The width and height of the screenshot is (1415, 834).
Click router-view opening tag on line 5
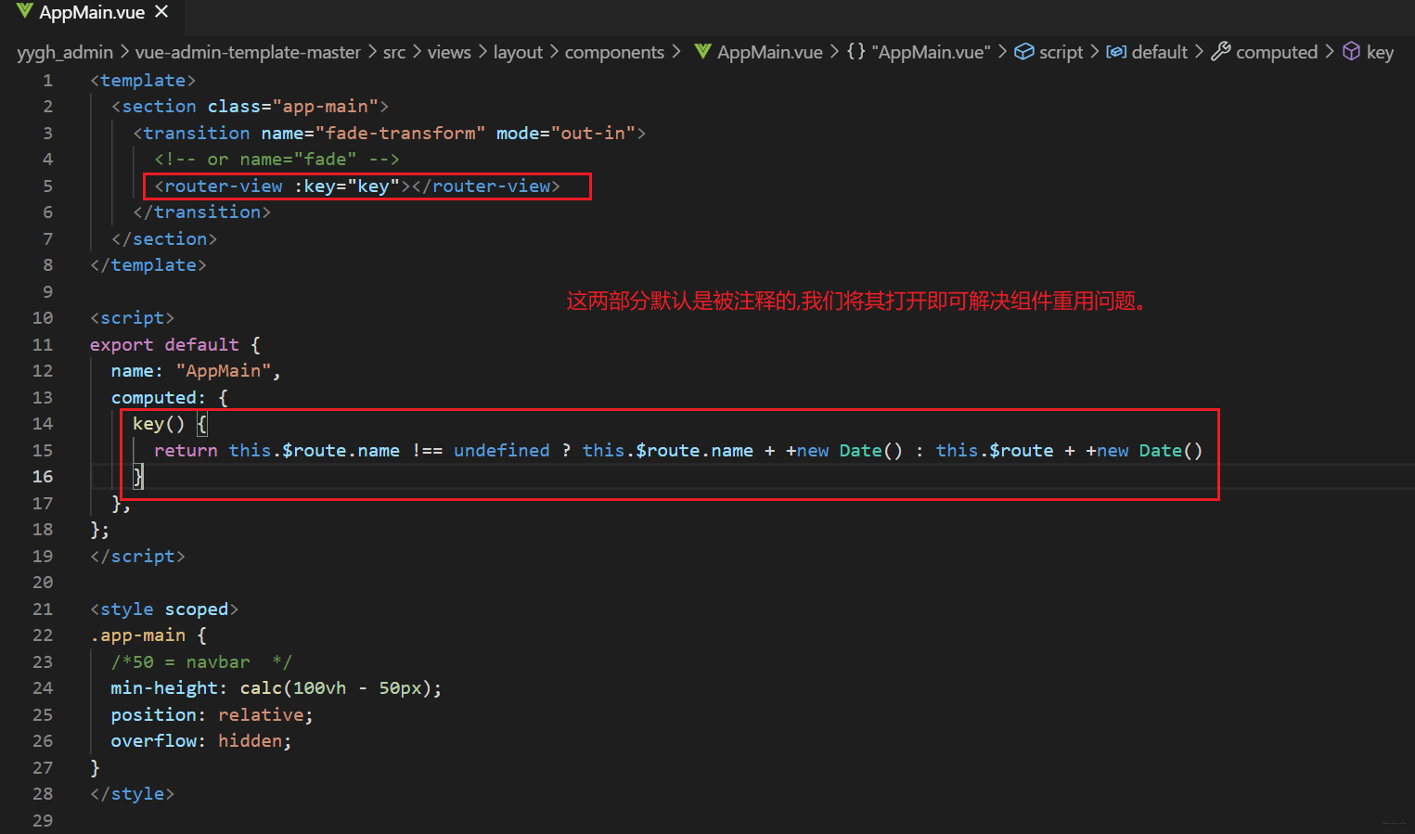point(218,186)
